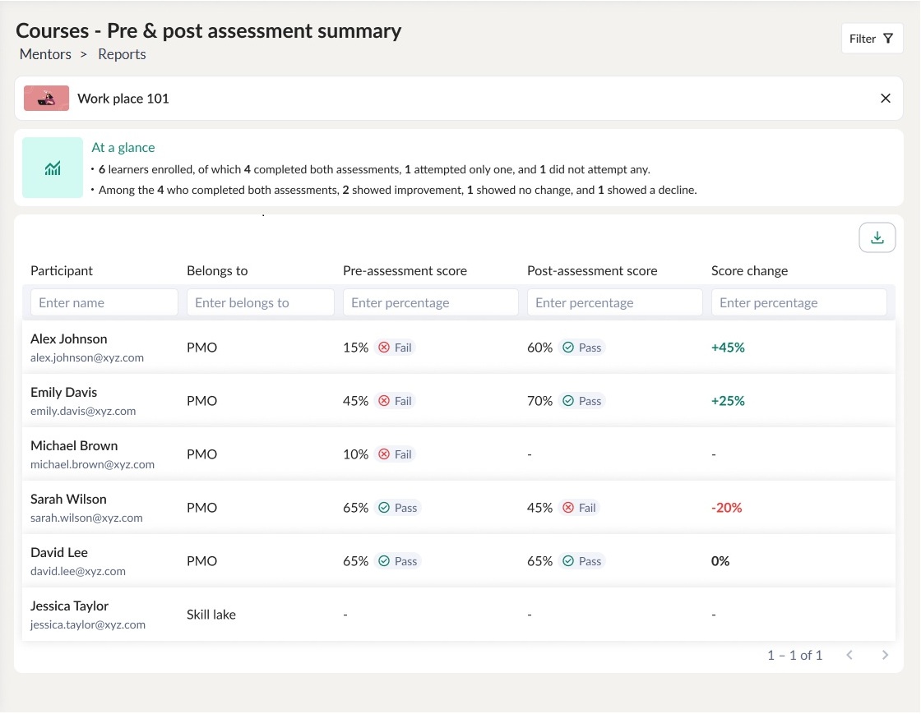The height and width of the screenshot is (714, 921).
Task: Click the download report icon
Action: tap(877, 237)
